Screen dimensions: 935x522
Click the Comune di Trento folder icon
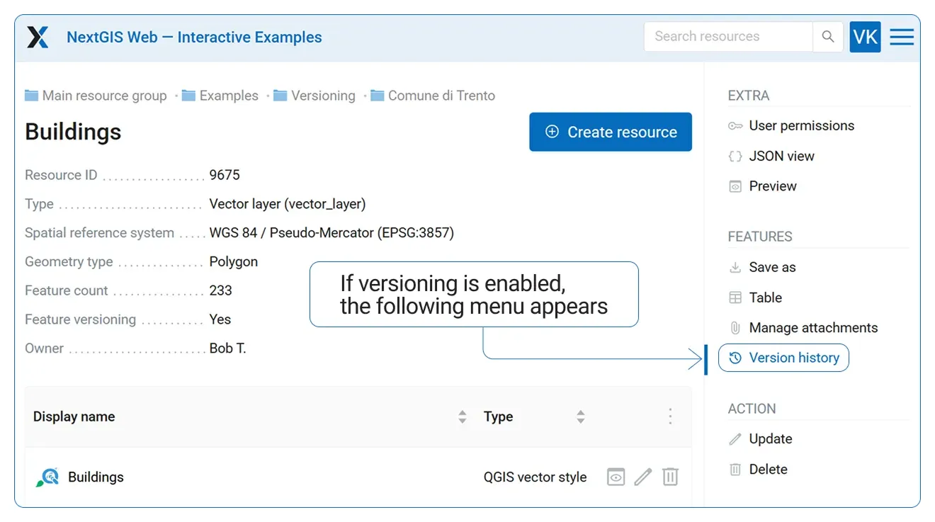pos(377,96)
